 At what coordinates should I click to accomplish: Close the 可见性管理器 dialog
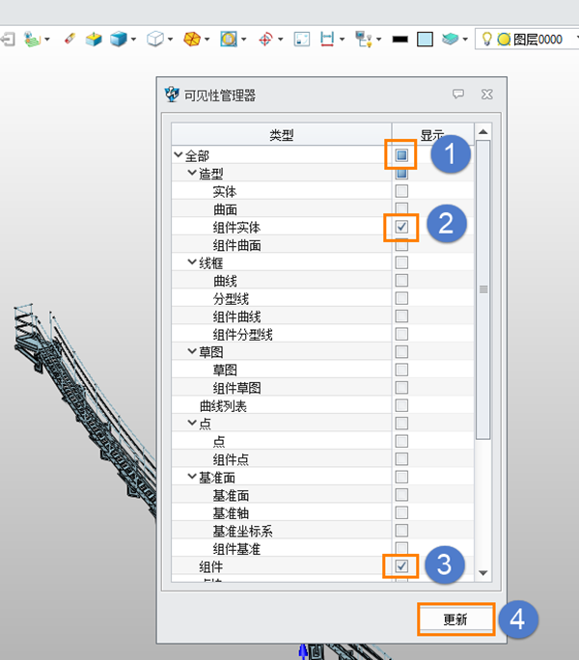click(486, 95)
